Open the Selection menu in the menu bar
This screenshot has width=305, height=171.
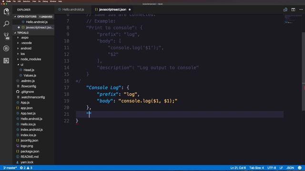[x=27, y=1]
